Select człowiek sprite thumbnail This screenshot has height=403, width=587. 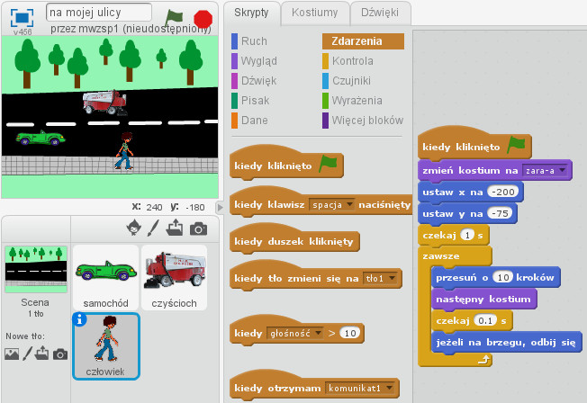[106, 346]
